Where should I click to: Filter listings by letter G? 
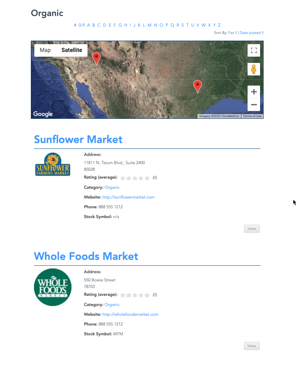[120, 25]
